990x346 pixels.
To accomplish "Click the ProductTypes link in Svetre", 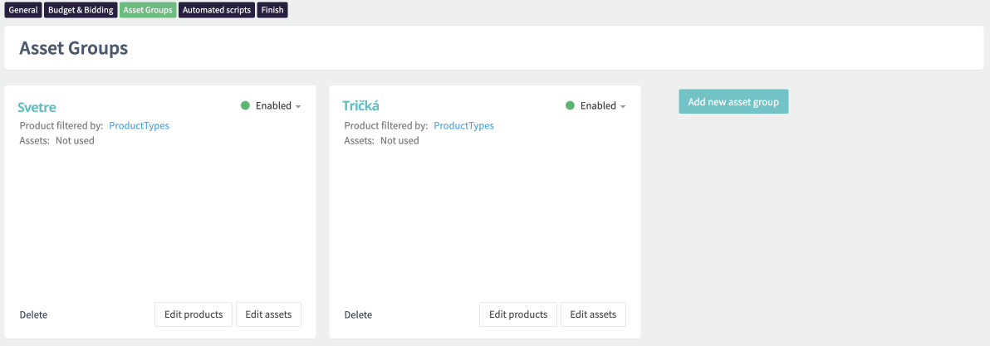I will pos(139,126).
